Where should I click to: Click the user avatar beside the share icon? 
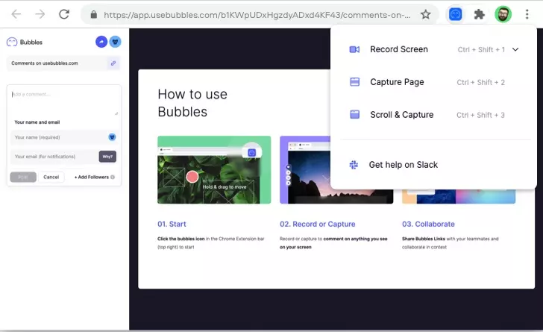(x=116, y=42)
